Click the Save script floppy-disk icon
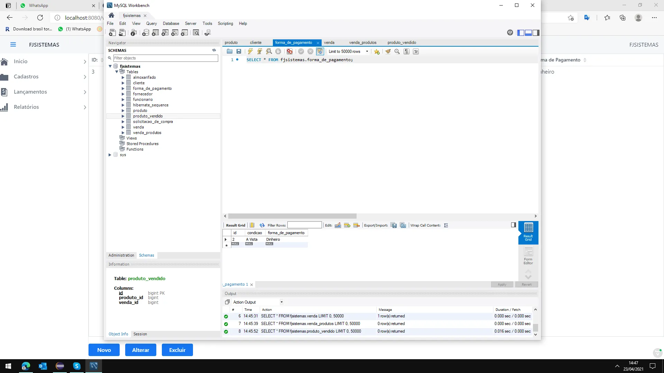Image resolution: width=664 pixels, height=373 pixels. [x=239, y=51]
